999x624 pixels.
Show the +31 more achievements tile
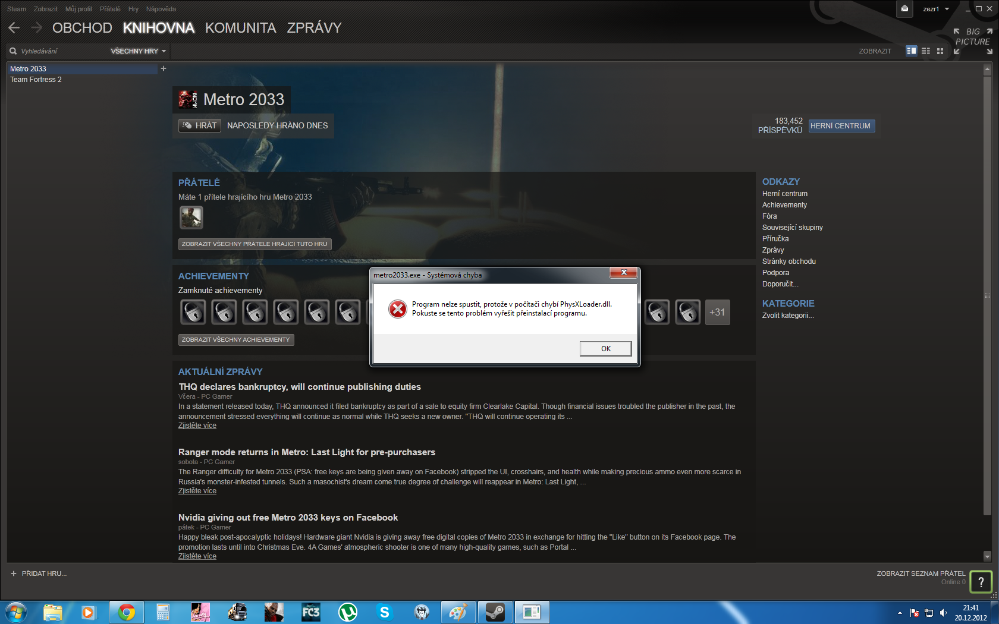(x=717, y=312)
